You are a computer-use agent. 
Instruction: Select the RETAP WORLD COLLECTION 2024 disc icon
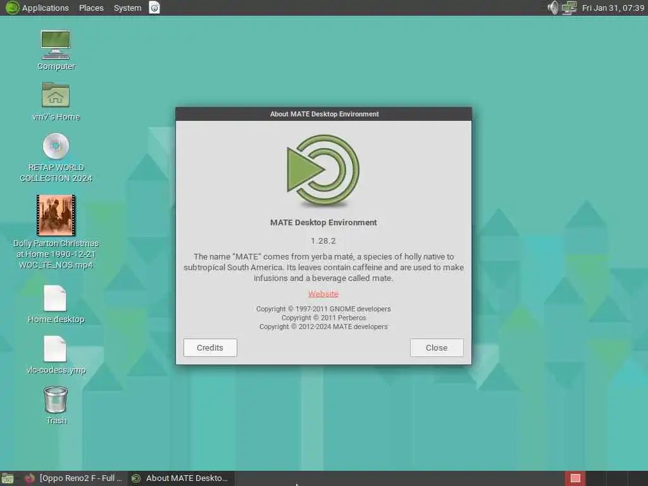(56, 146)
